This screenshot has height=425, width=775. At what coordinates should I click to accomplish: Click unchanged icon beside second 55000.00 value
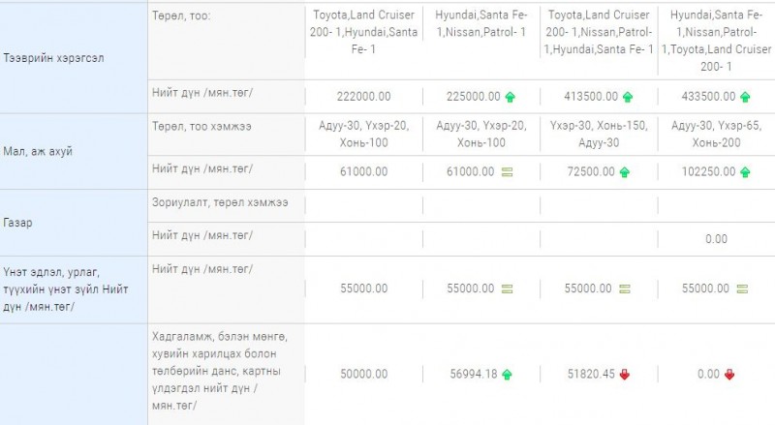(507, 288)
